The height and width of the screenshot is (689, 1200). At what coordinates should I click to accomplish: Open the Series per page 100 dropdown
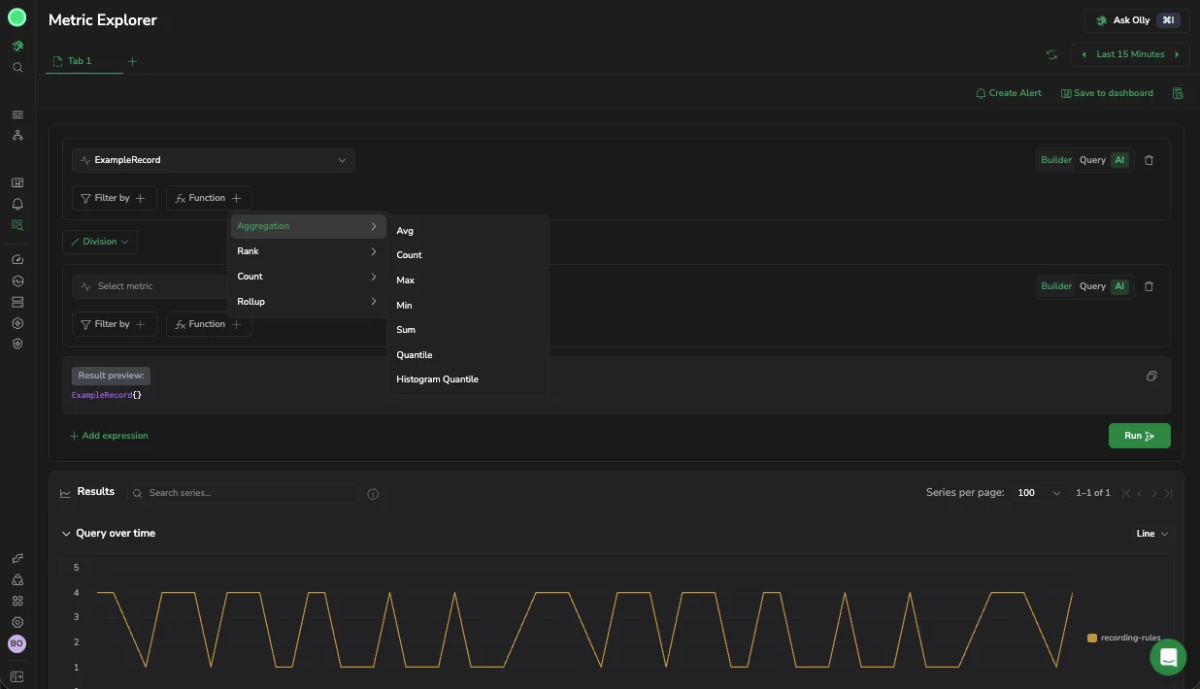coord(1039,493)
